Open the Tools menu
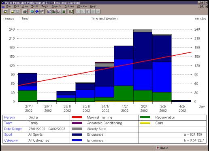Image resolution: width=209 pixels, height=151 pixels. 35,6
